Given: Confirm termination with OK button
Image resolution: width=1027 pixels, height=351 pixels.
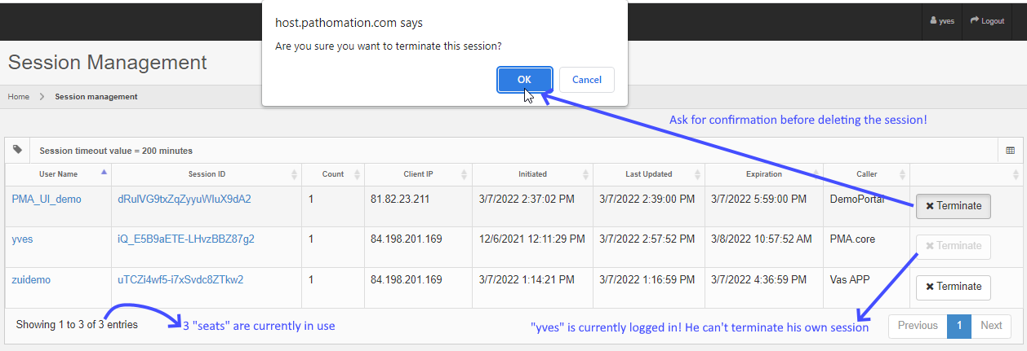Looking at the screenshot, I should click(524, 80).
